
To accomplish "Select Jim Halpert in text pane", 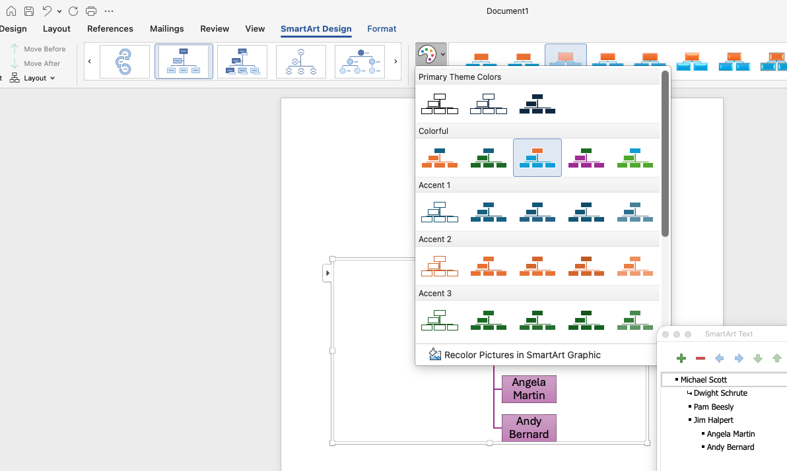I will (x=713, y=420).
